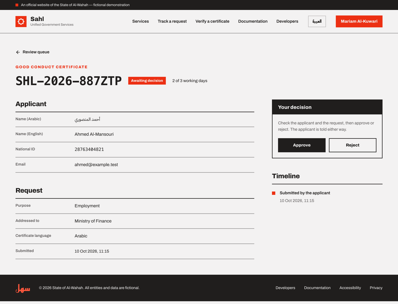Return to the Review queue
The height and width of the screenshot is (304, 398).
pos(33,52)
